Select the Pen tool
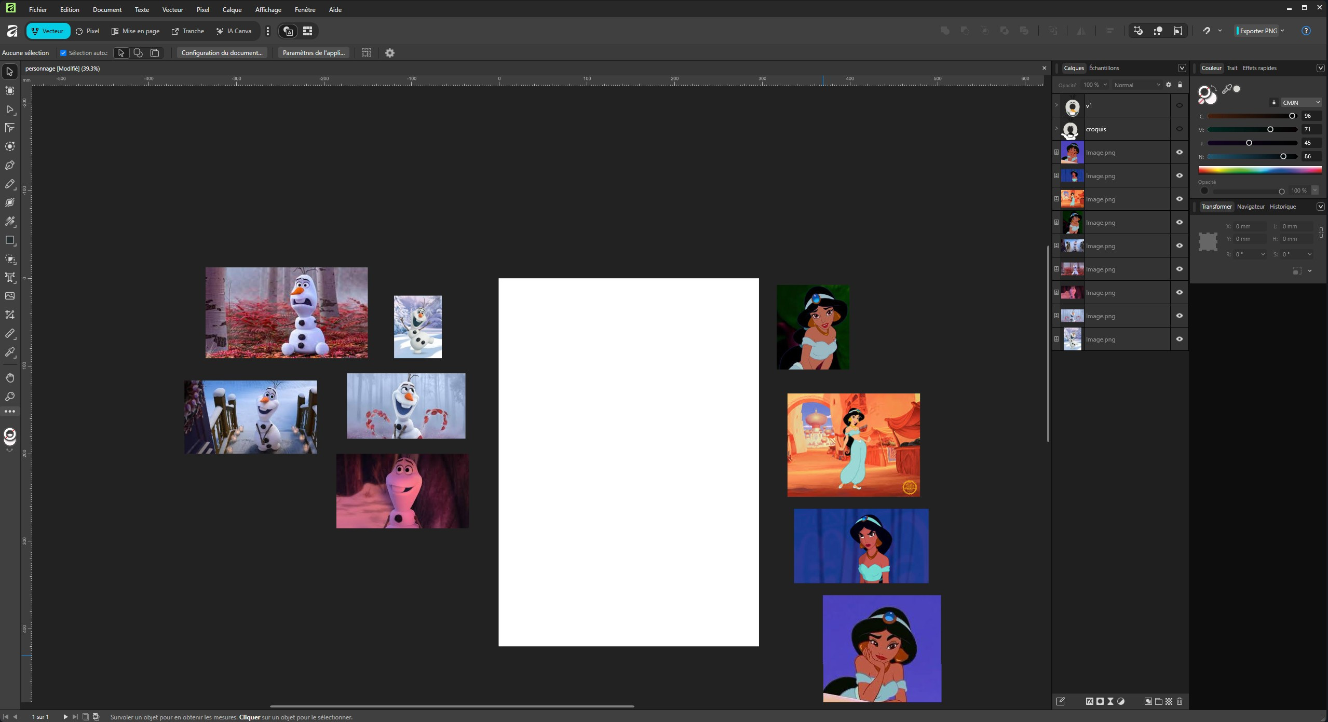The height and width of the screenshot is (722, 1328). click(x=10, y=166)
